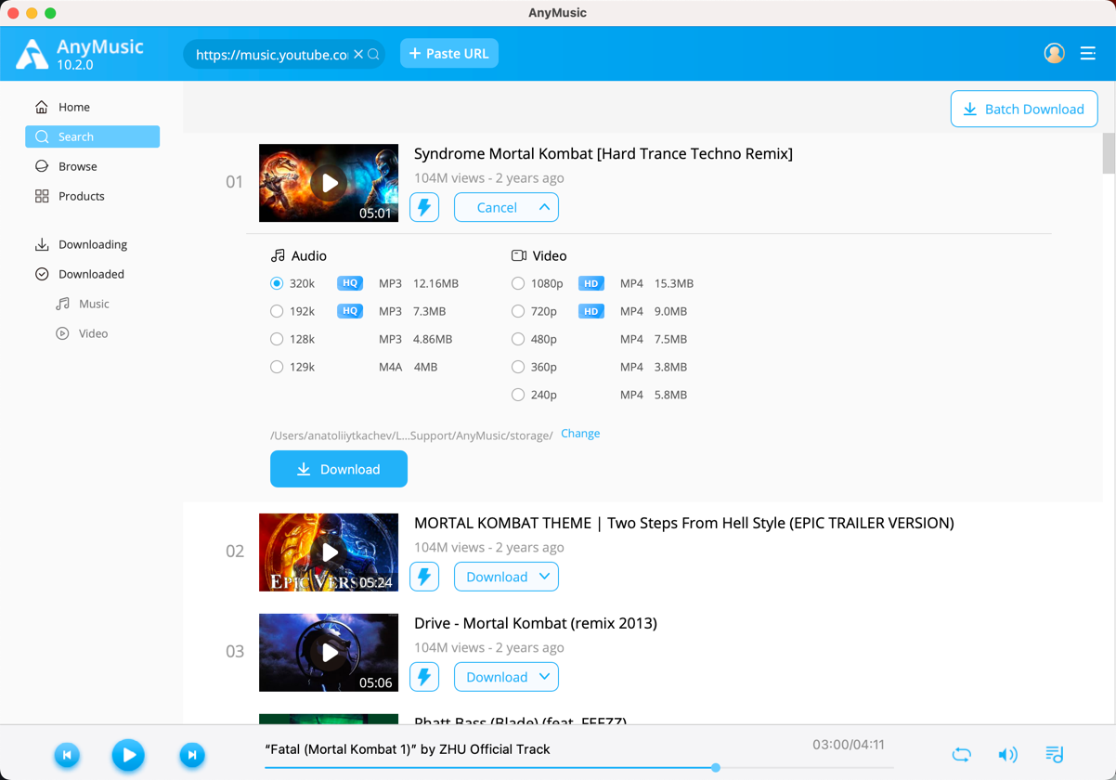Click the lightning quick-download icon for MORTAL KOMBAT THEME
Viewport: 1116px width, 780px height.
(x=424, y=577)
